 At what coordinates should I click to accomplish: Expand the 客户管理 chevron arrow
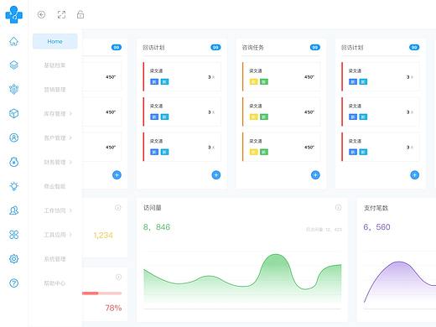[70, 138]
